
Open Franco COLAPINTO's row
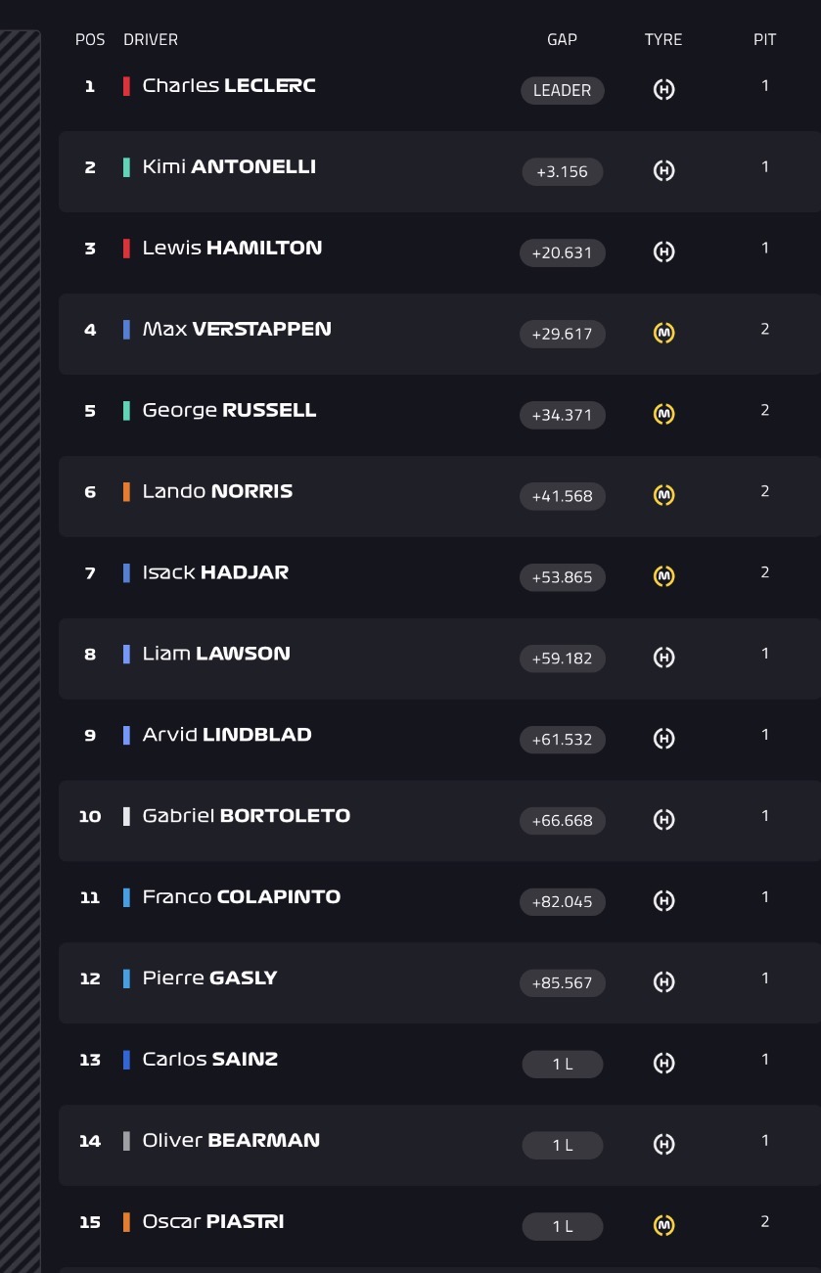click(439, 902)
